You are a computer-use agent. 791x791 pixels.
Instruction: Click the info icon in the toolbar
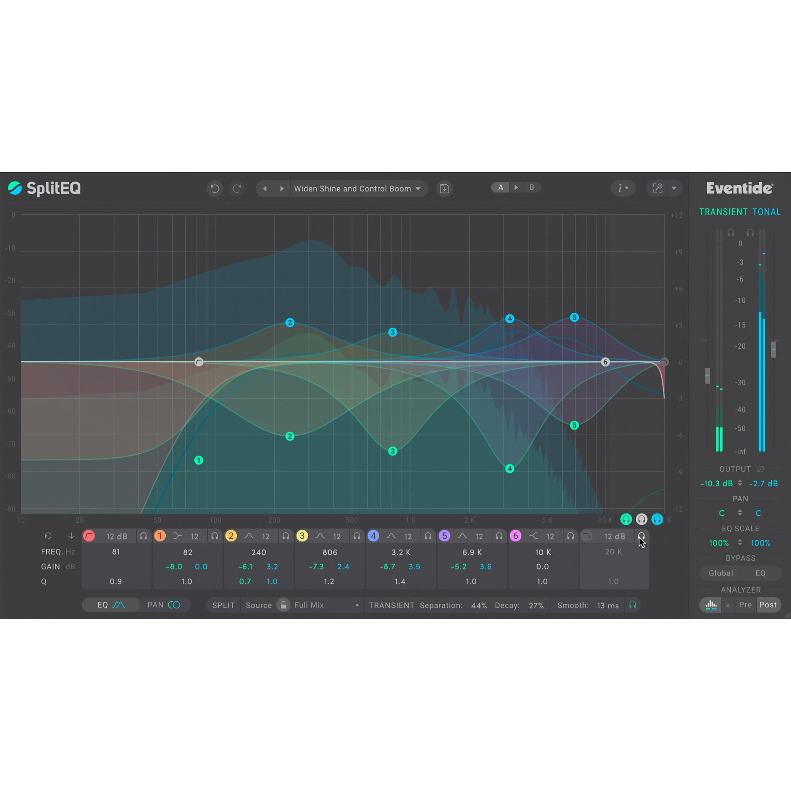click(x=621, y=188)
